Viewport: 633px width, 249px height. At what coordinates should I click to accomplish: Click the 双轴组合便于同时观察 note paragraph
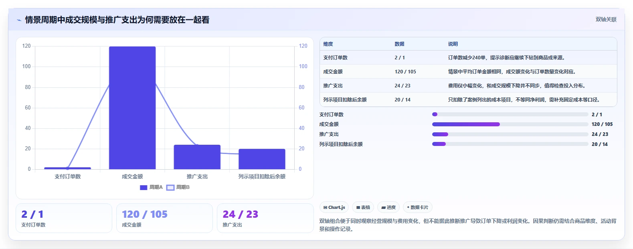[468, 225]
